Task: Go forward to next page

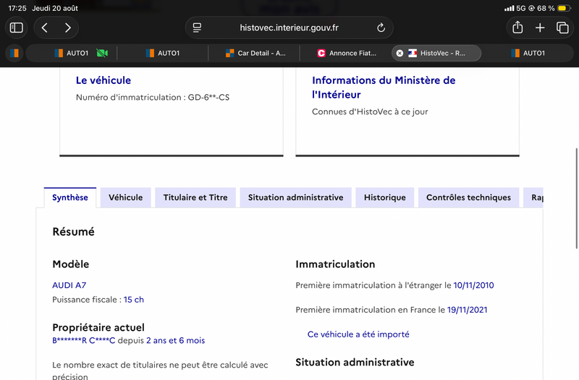Action: [x=67, y=28]
